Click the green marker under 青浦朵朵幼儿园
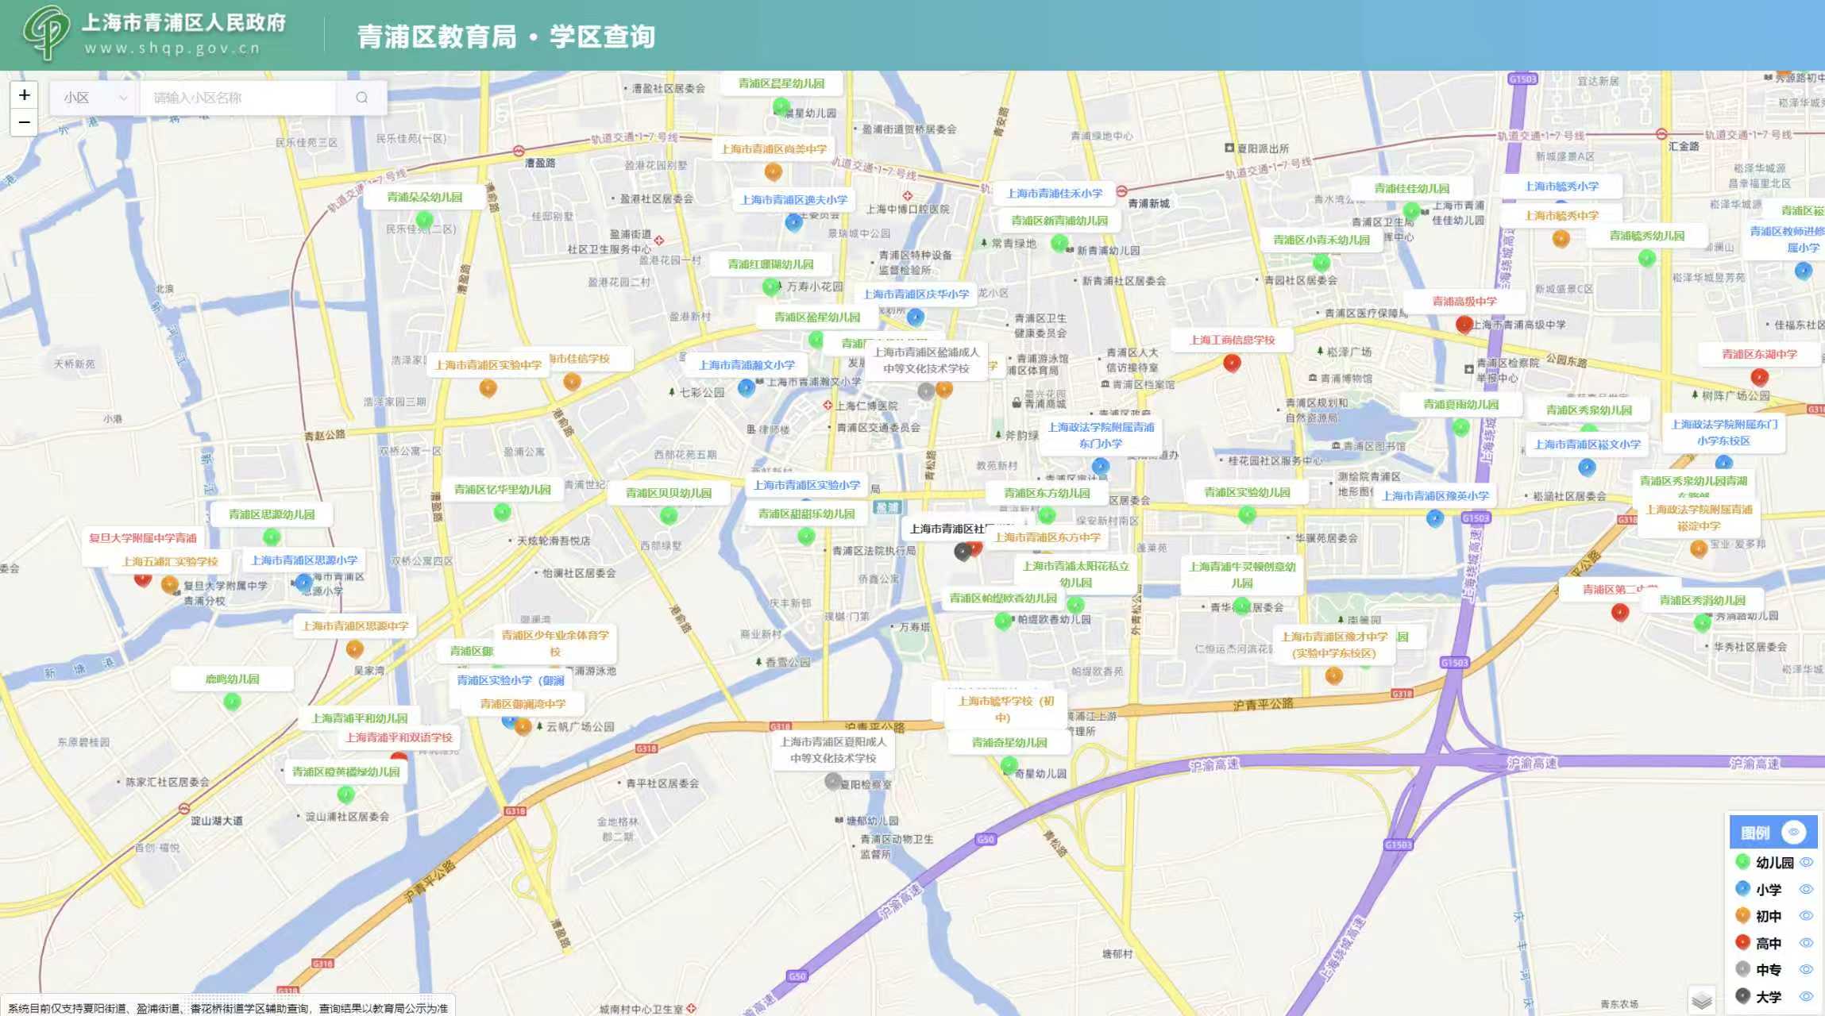The height and width of the screenshot is (1016, 1825). point(424,219)
